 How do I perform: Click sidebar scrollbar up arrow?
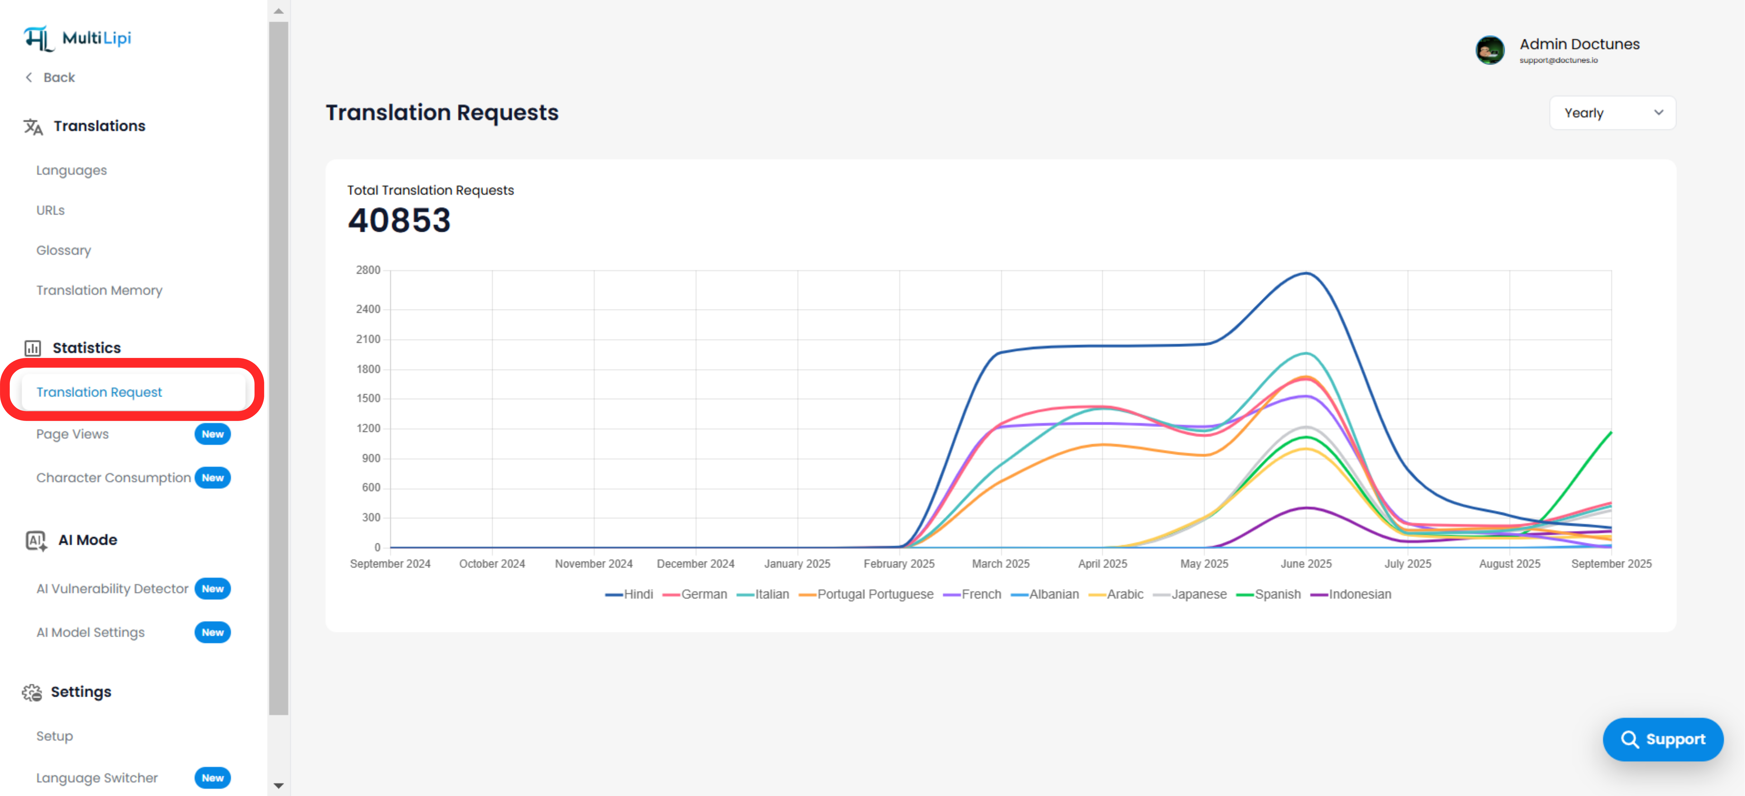[x=279, y=11]
